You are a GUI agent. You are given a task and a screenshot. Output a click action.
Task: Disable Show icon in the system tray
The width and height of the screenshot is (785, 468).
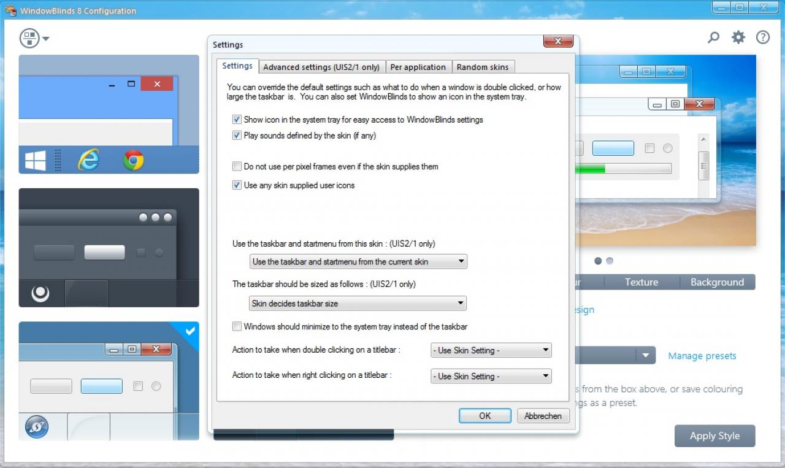pos(237,120)
